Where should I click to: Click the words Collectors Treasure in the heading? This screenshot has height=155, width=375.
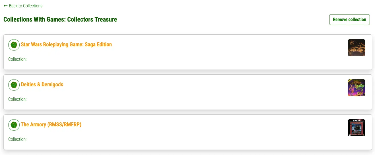pos(92,20)
